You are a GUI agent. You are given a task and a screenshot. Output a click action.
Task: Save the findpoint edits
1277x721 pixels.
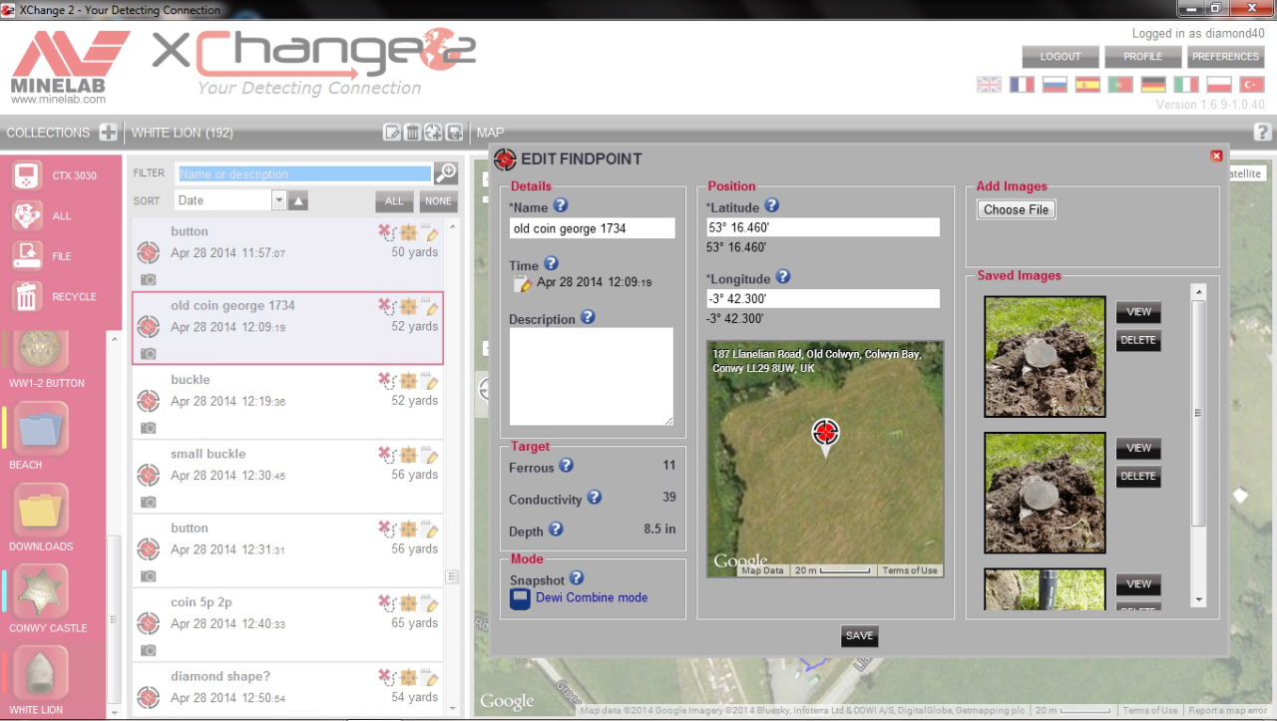pyautogui.click(x=859, y=636)
